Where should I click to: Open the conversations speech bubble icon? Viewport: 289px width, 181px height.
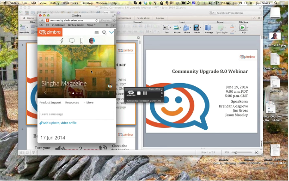click(72, 41)
